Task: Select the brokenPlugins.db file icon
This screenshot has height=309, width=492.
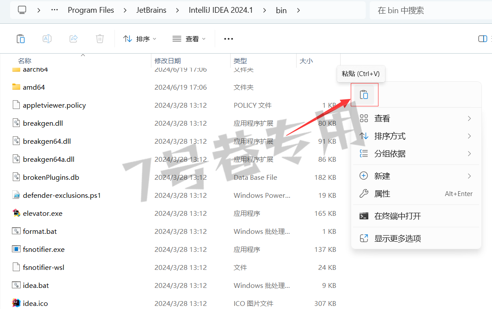Action: tap(16, 177)
